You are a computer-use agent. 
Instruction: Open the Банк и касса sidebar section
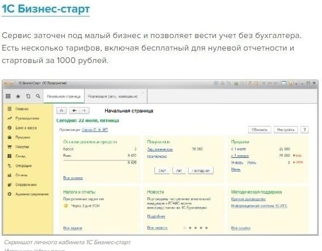22,128
